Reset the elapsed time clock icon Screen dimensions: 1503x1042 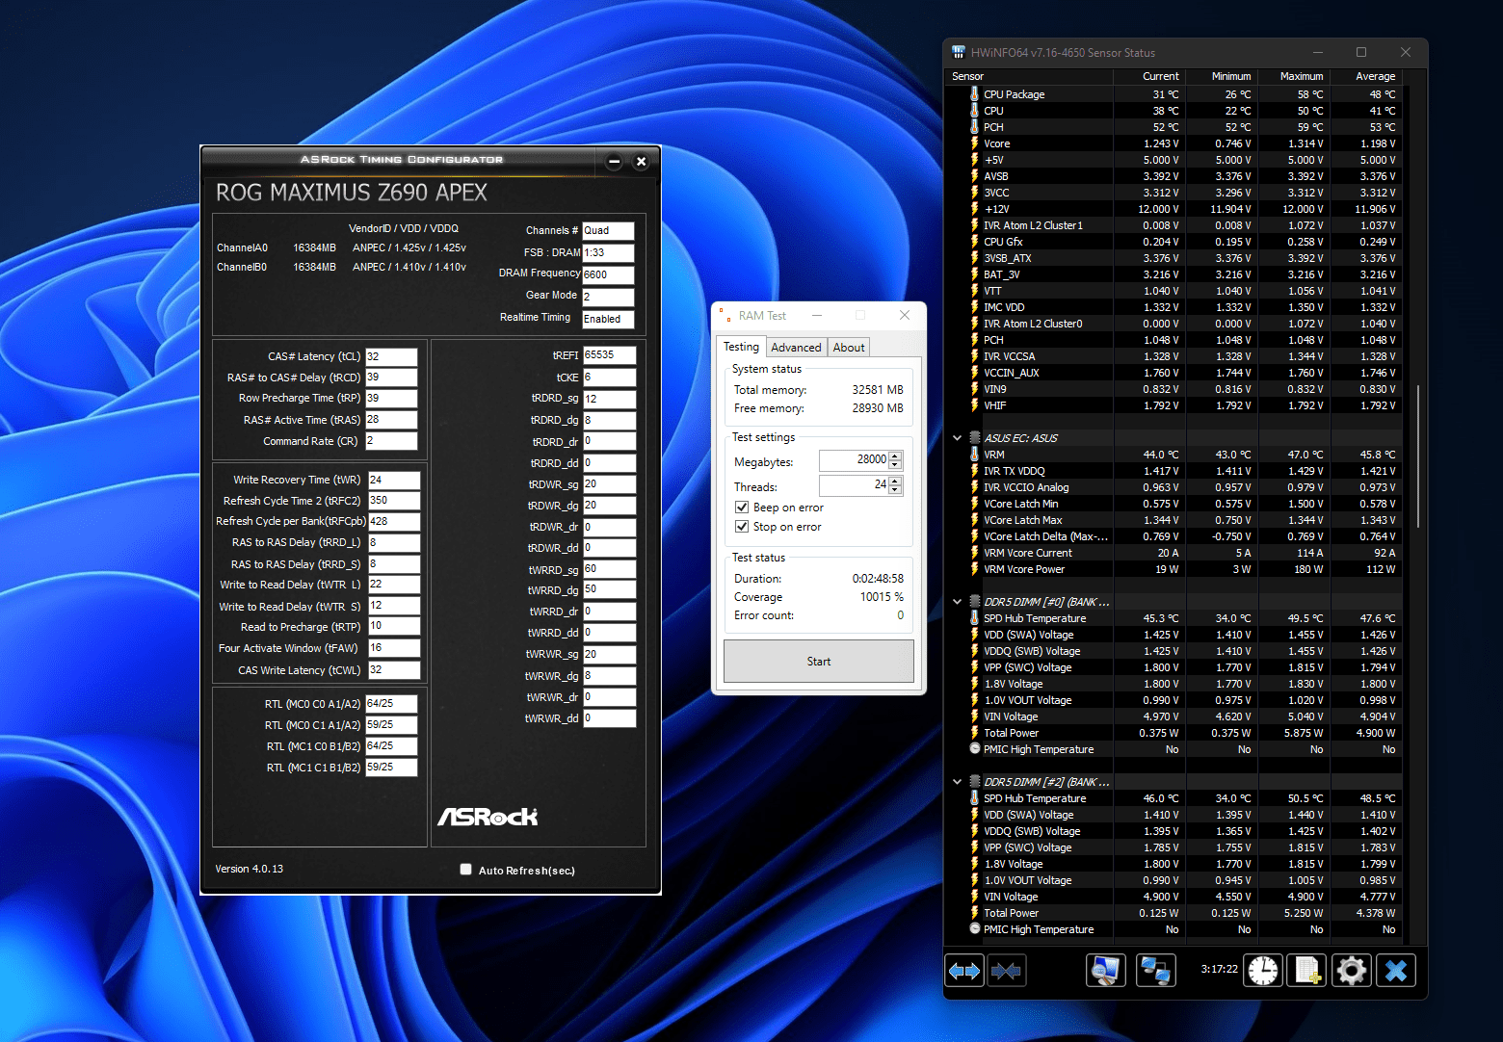(x=1263, y=971)
